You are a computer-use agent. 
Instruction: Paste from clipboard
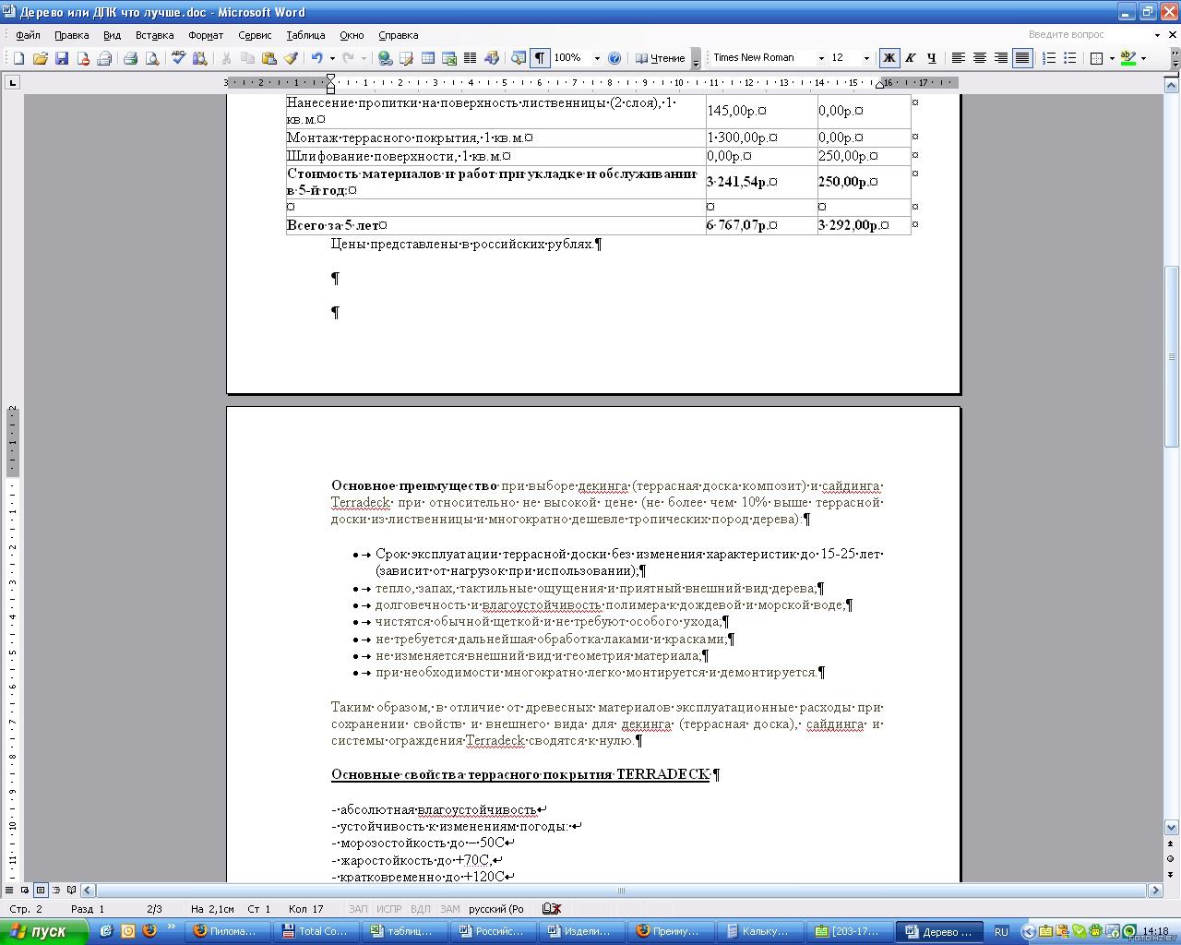point(269,58)
